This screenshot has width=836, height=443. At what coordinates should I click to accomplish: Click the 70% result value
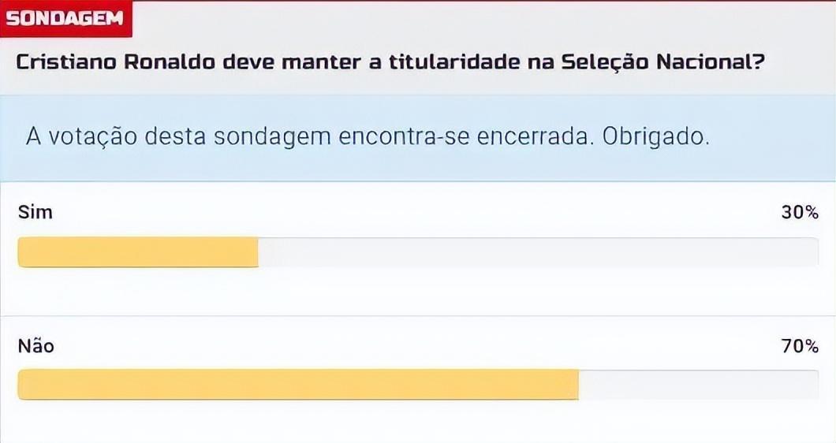point(799,345)
